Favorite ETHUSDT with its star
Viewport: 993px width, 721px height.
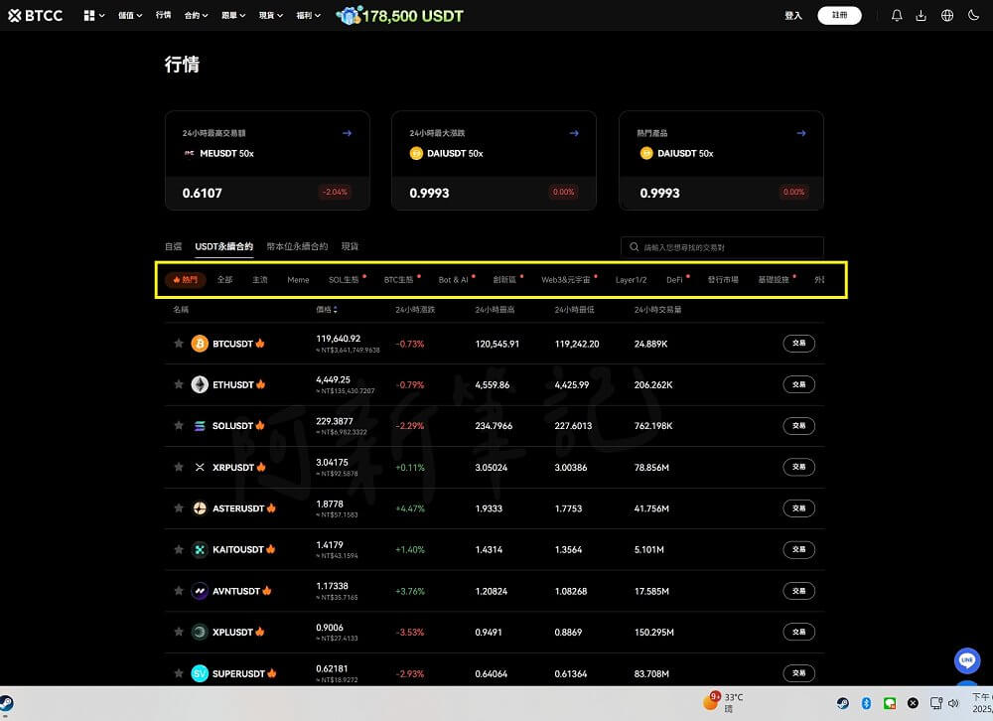pyautogui.click(x=179, y=384)
